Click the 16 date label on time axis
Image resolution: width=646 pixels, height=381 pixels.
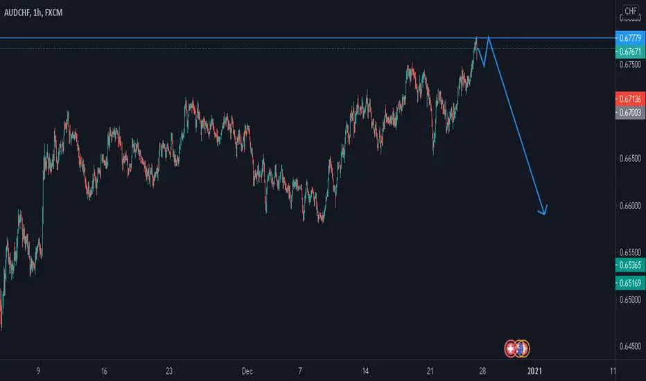(x=104, y=371)
